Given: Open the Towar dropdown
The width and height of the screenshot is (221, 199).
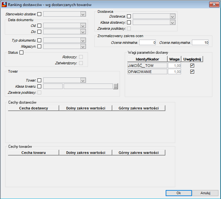Looking at the screenshot, I should [x=83, y=80].
